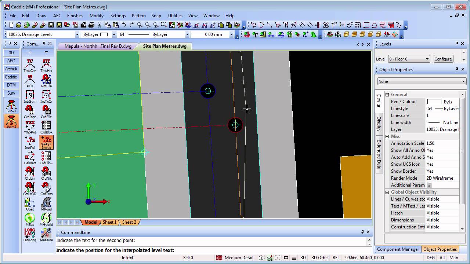The height and width of the screenshot is (264, 470).
Task: Choose the IntrPol interpolation tool
Action: (x=30, y=142)
